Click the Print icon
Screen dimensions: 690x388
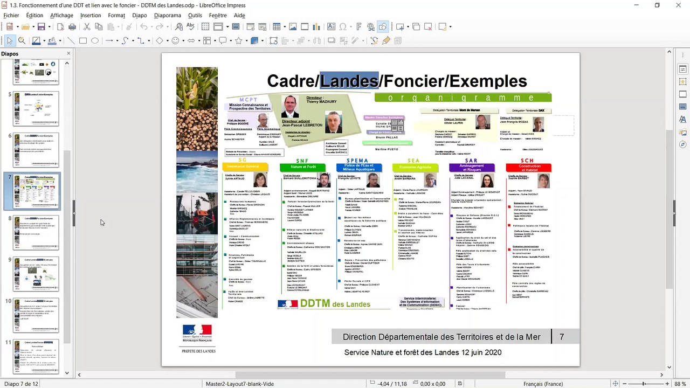tap(71, 26)
